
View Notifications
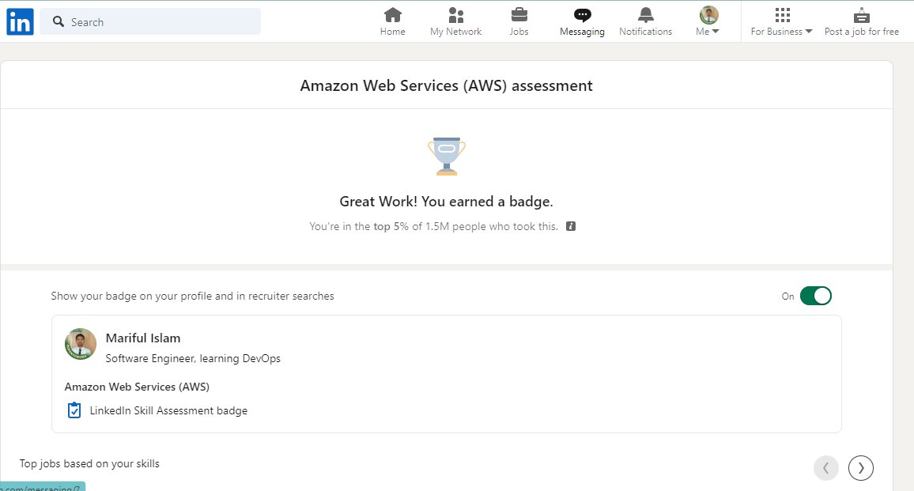click(x=645, y=21)
